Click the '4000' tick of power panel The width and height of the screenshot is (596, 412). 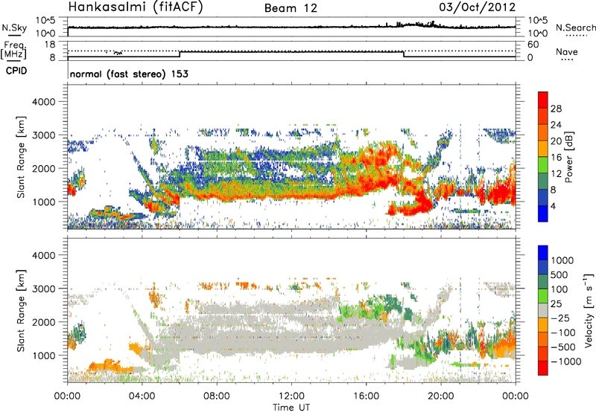[43, 102]
